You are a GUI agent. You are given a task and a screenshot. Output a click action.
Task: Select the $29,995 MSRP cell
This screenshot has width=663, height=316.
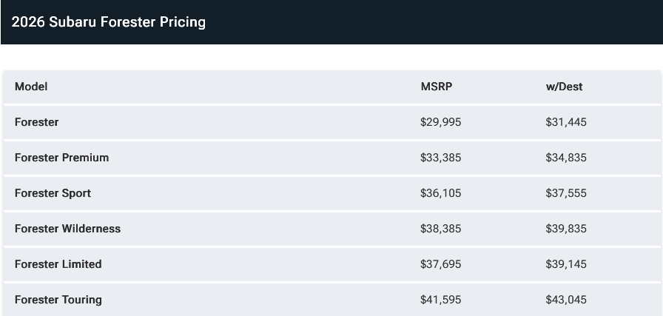tap(440, 122)
